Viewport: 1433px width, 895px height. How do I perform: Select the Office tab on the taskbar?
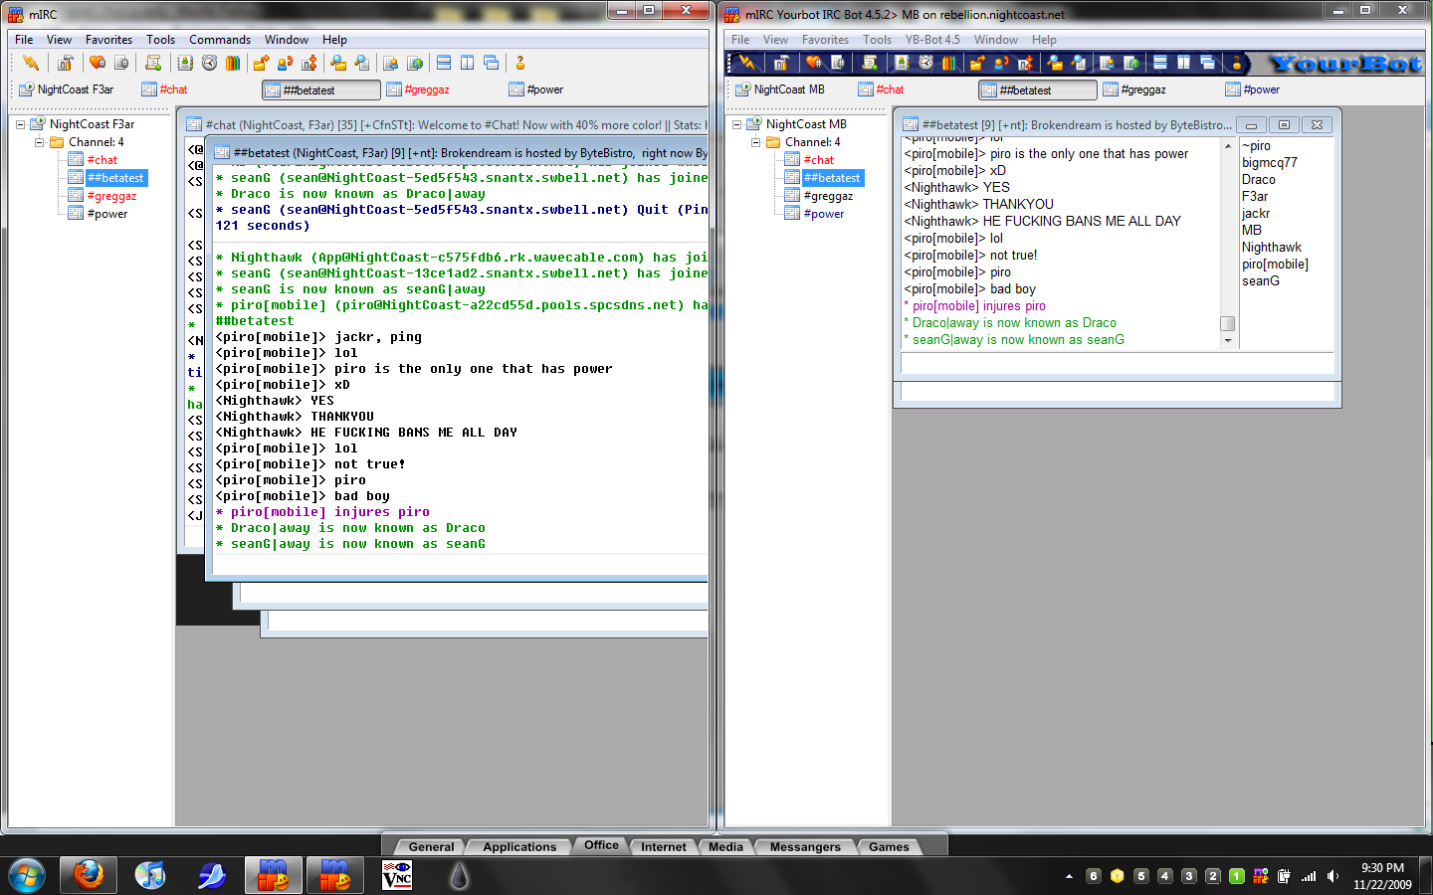601,845
